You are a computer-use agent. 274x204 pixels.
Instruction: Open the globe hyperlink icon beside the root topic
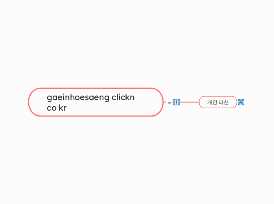[177, 102]
